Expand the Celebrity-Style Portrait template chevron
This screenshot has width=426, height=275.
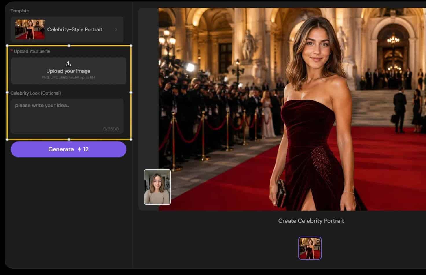pyautogui.click(x=116, y=29)
